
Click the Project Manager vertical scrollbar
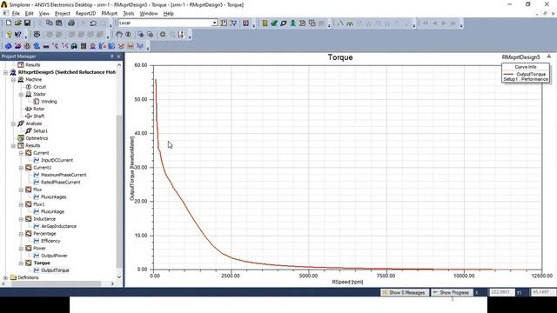[119, 191]
